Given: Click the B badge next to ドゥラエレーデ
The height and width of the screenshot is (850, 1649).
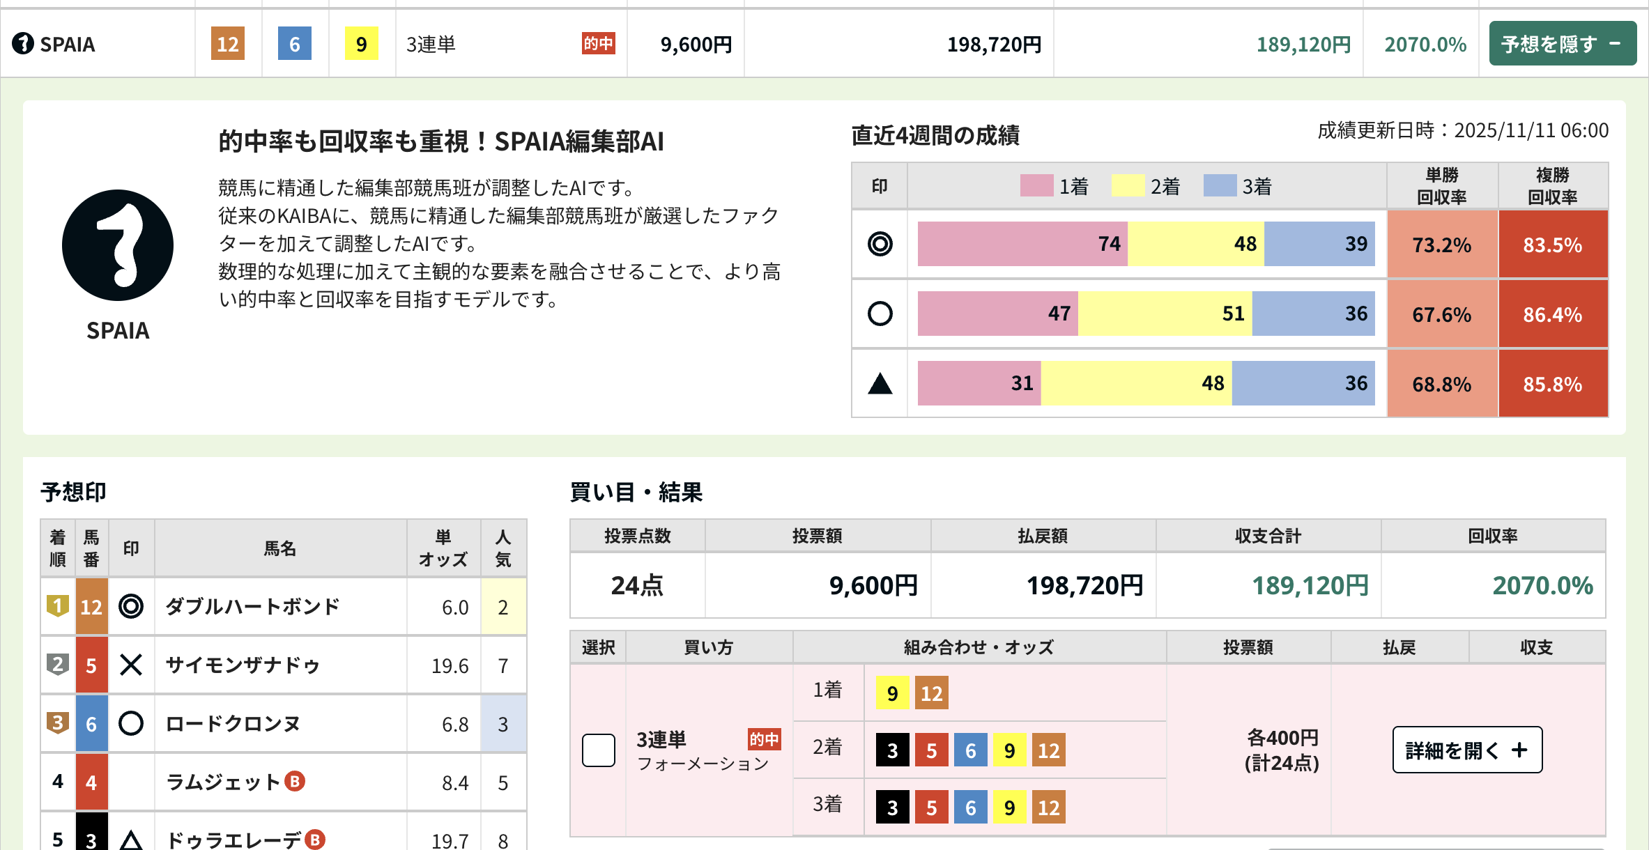Looking at the screenshot, I should coord(315,840).
